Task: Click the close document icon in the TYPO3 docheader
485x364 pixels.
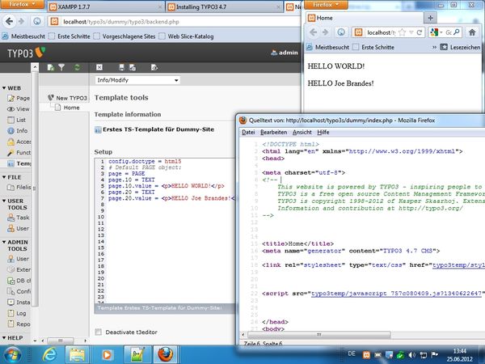Action: click(99, 68)
